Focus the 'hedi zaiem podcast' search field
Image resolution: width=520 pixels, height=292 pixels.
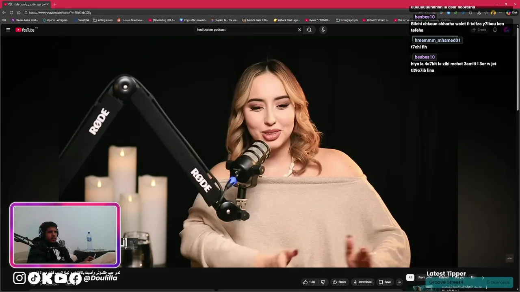(246, 30)
